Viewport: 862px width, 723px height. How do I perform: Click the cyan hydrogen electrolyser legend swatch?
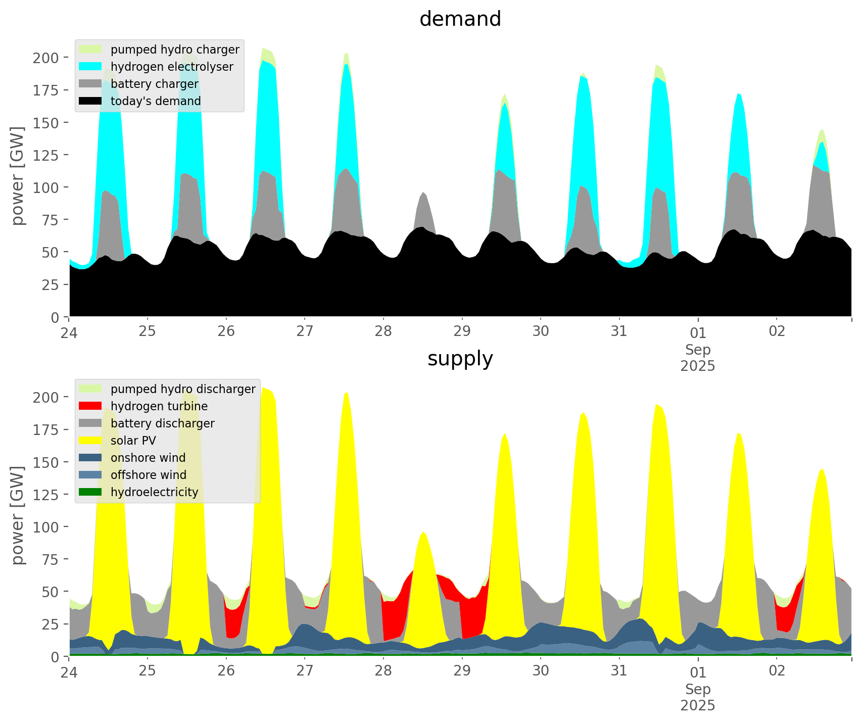(90, 67)
